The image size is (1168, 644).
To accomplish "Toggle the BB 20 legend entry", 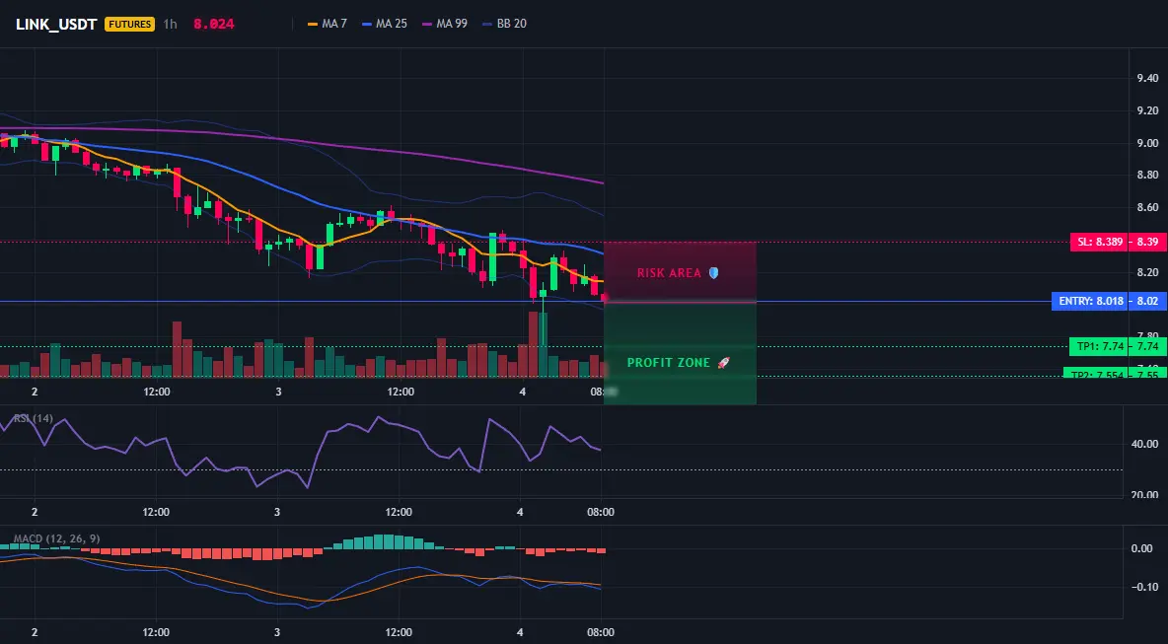I will (505, 24).
